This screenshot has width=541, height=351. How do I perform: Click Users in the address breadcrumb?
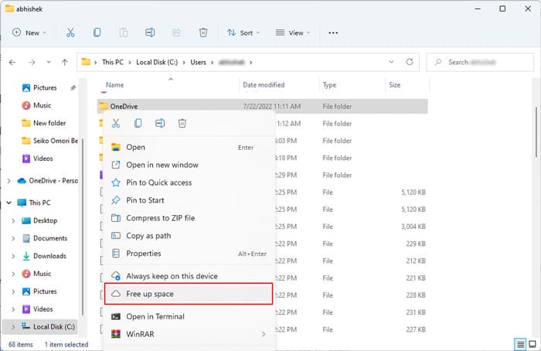(198, 62)
